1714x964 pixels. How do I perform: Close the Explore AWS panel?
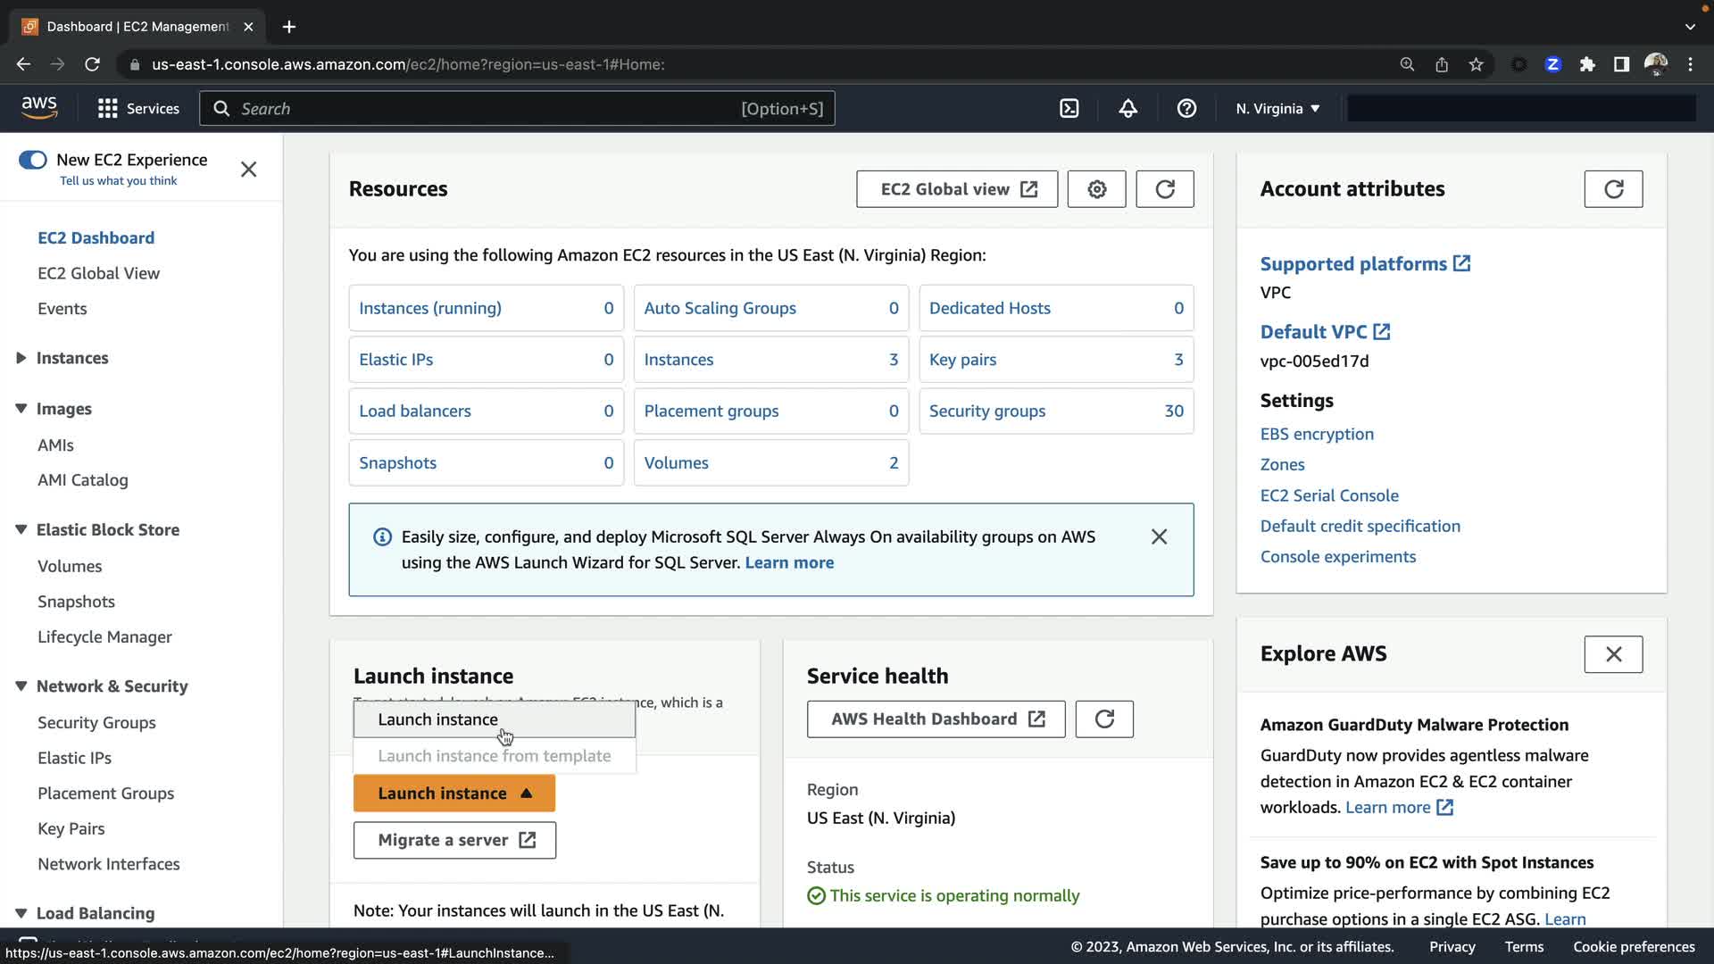tap(1613, 654)
